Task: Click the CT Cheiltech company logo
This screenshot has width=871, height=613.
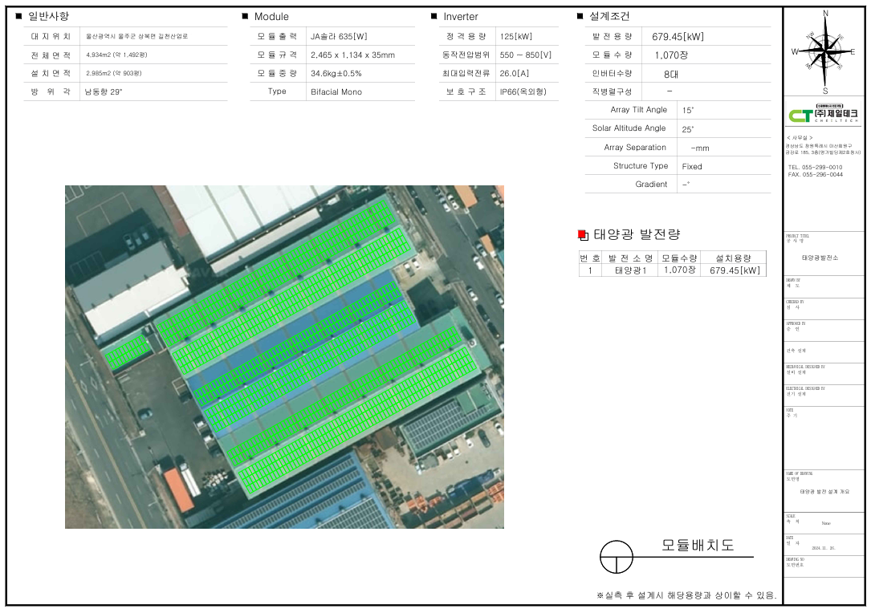Action: [x=824, y=115]
